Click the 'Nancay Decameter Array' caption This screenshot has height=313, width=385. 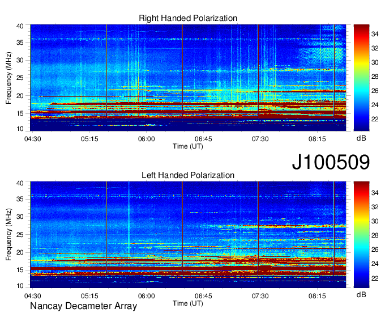tap(83, 306)
